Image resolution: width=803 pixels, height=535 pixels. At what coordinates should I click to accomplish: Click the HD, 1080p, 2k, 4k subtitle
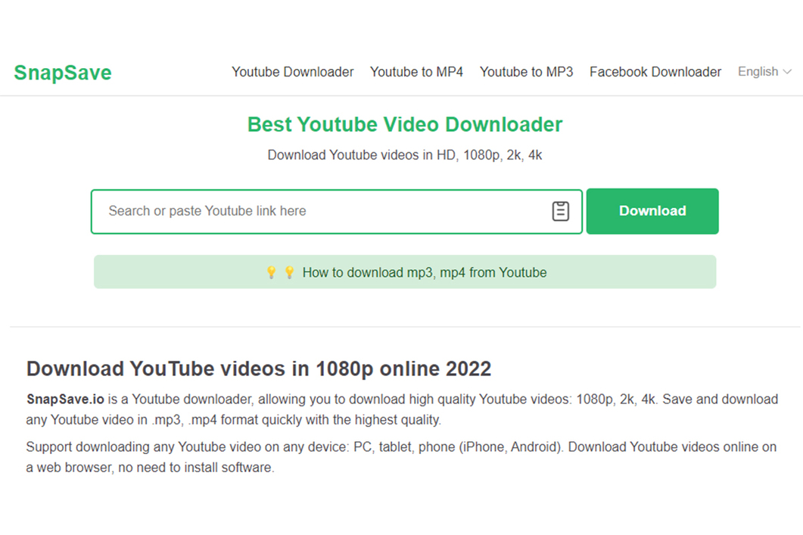coord(405,155)
